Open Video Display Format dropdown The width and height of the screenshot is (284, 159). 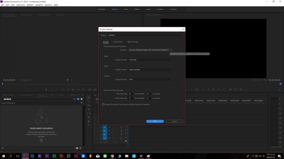[151, 60]
